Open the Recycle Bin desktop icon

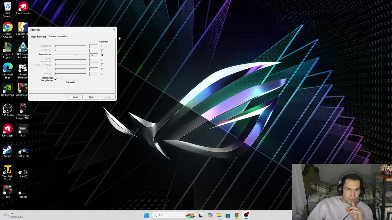tap(8, 9)
